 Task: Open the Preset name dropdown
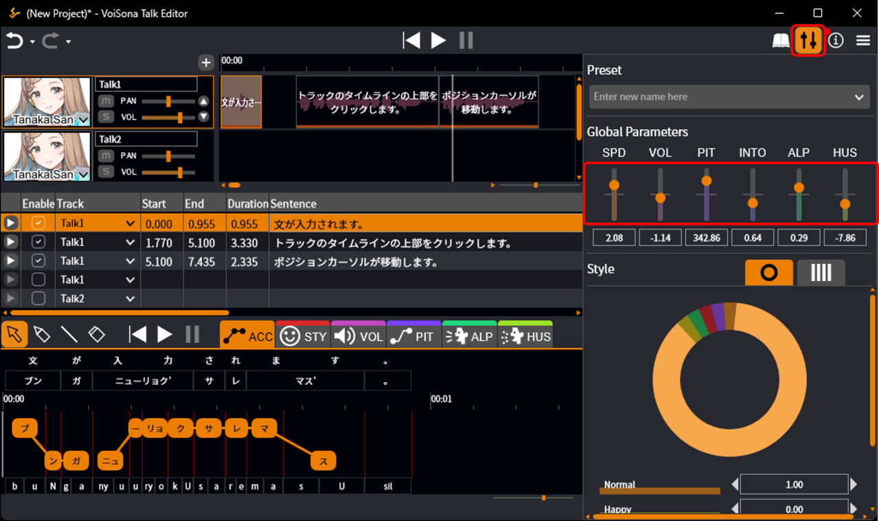(x=858, y=97)
